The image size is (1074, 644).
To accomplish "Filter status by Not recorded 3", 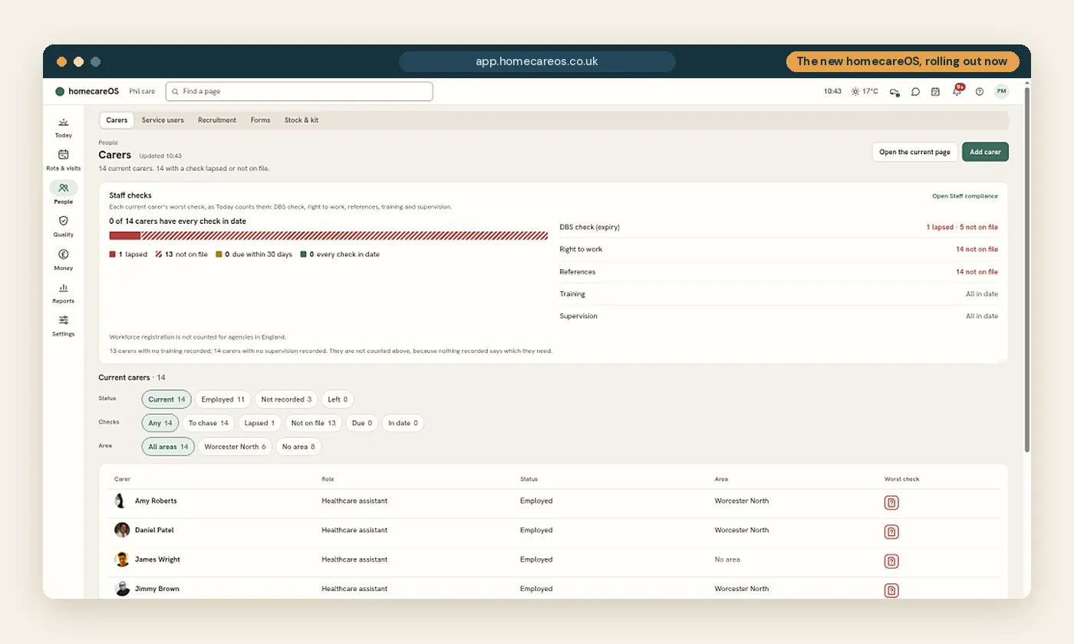I will 286,399.
